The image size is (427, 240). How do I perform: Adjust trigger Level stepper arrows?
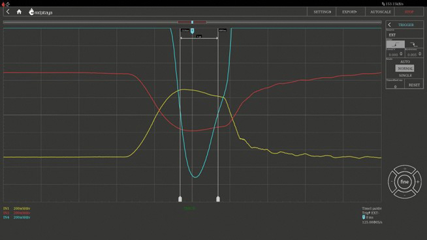point(401,54)
